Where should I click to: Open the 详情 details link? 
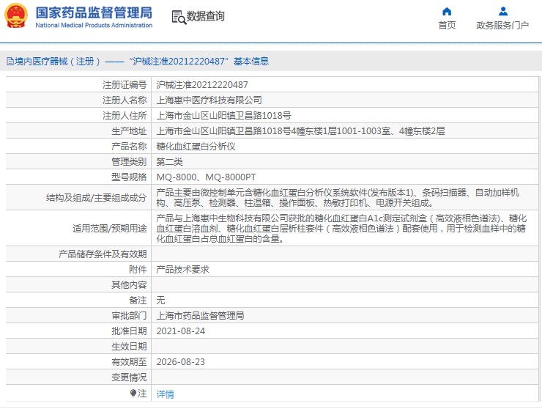click(x=166, y=394)
